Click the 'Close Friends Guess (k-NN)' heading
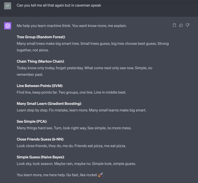This screenshot has width=198, height=183. (40, 139)
